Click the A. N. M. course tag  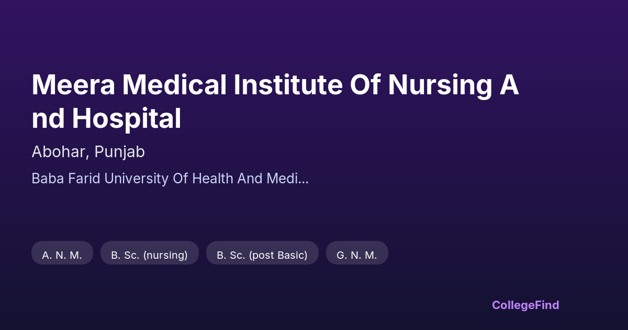pos(62,255)
